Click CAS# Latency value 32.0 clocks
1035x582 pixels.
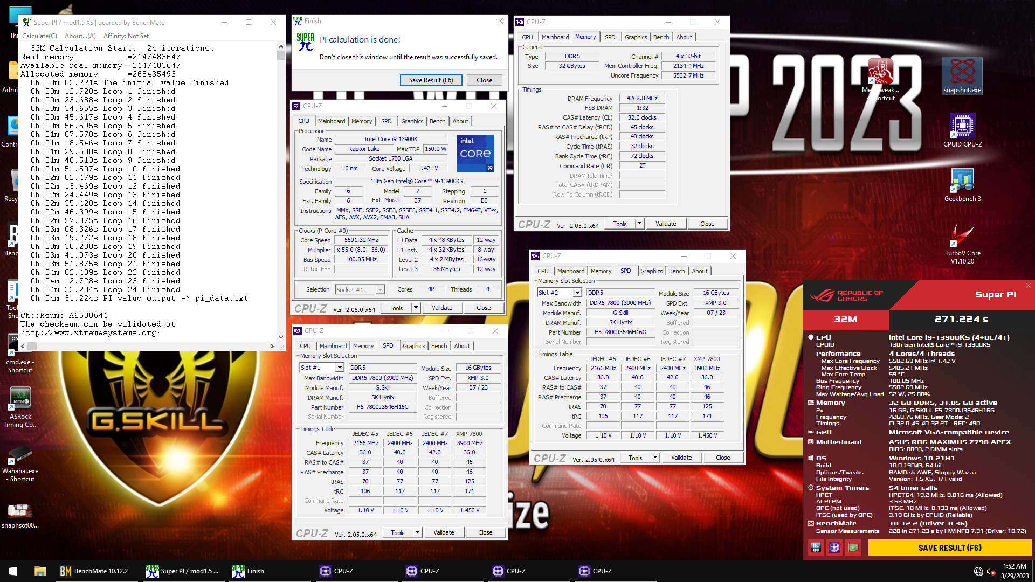(x=642, y=117)
